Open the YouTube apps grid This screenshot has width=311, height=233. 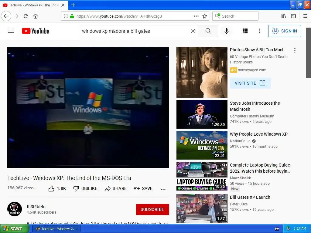[245, 31]
